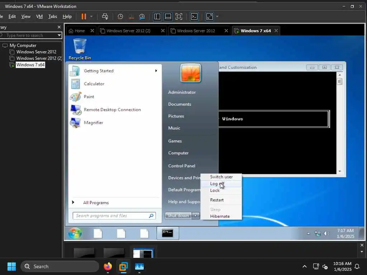Switch to Windows Server 2012 (2) tab
The height and width of the screenshot is (275, 367).
(x=128, y=31)
